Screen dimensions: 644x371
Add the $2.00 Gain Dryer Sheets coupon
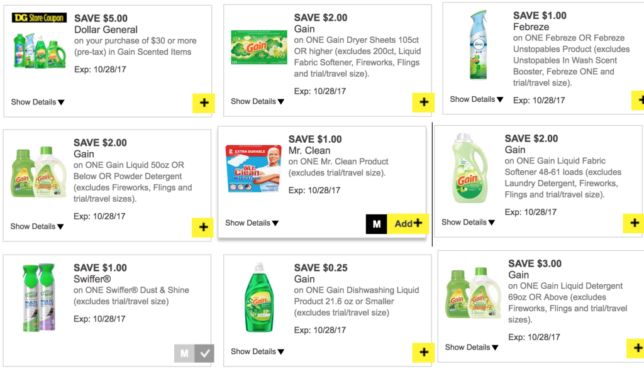click(423, 102)
